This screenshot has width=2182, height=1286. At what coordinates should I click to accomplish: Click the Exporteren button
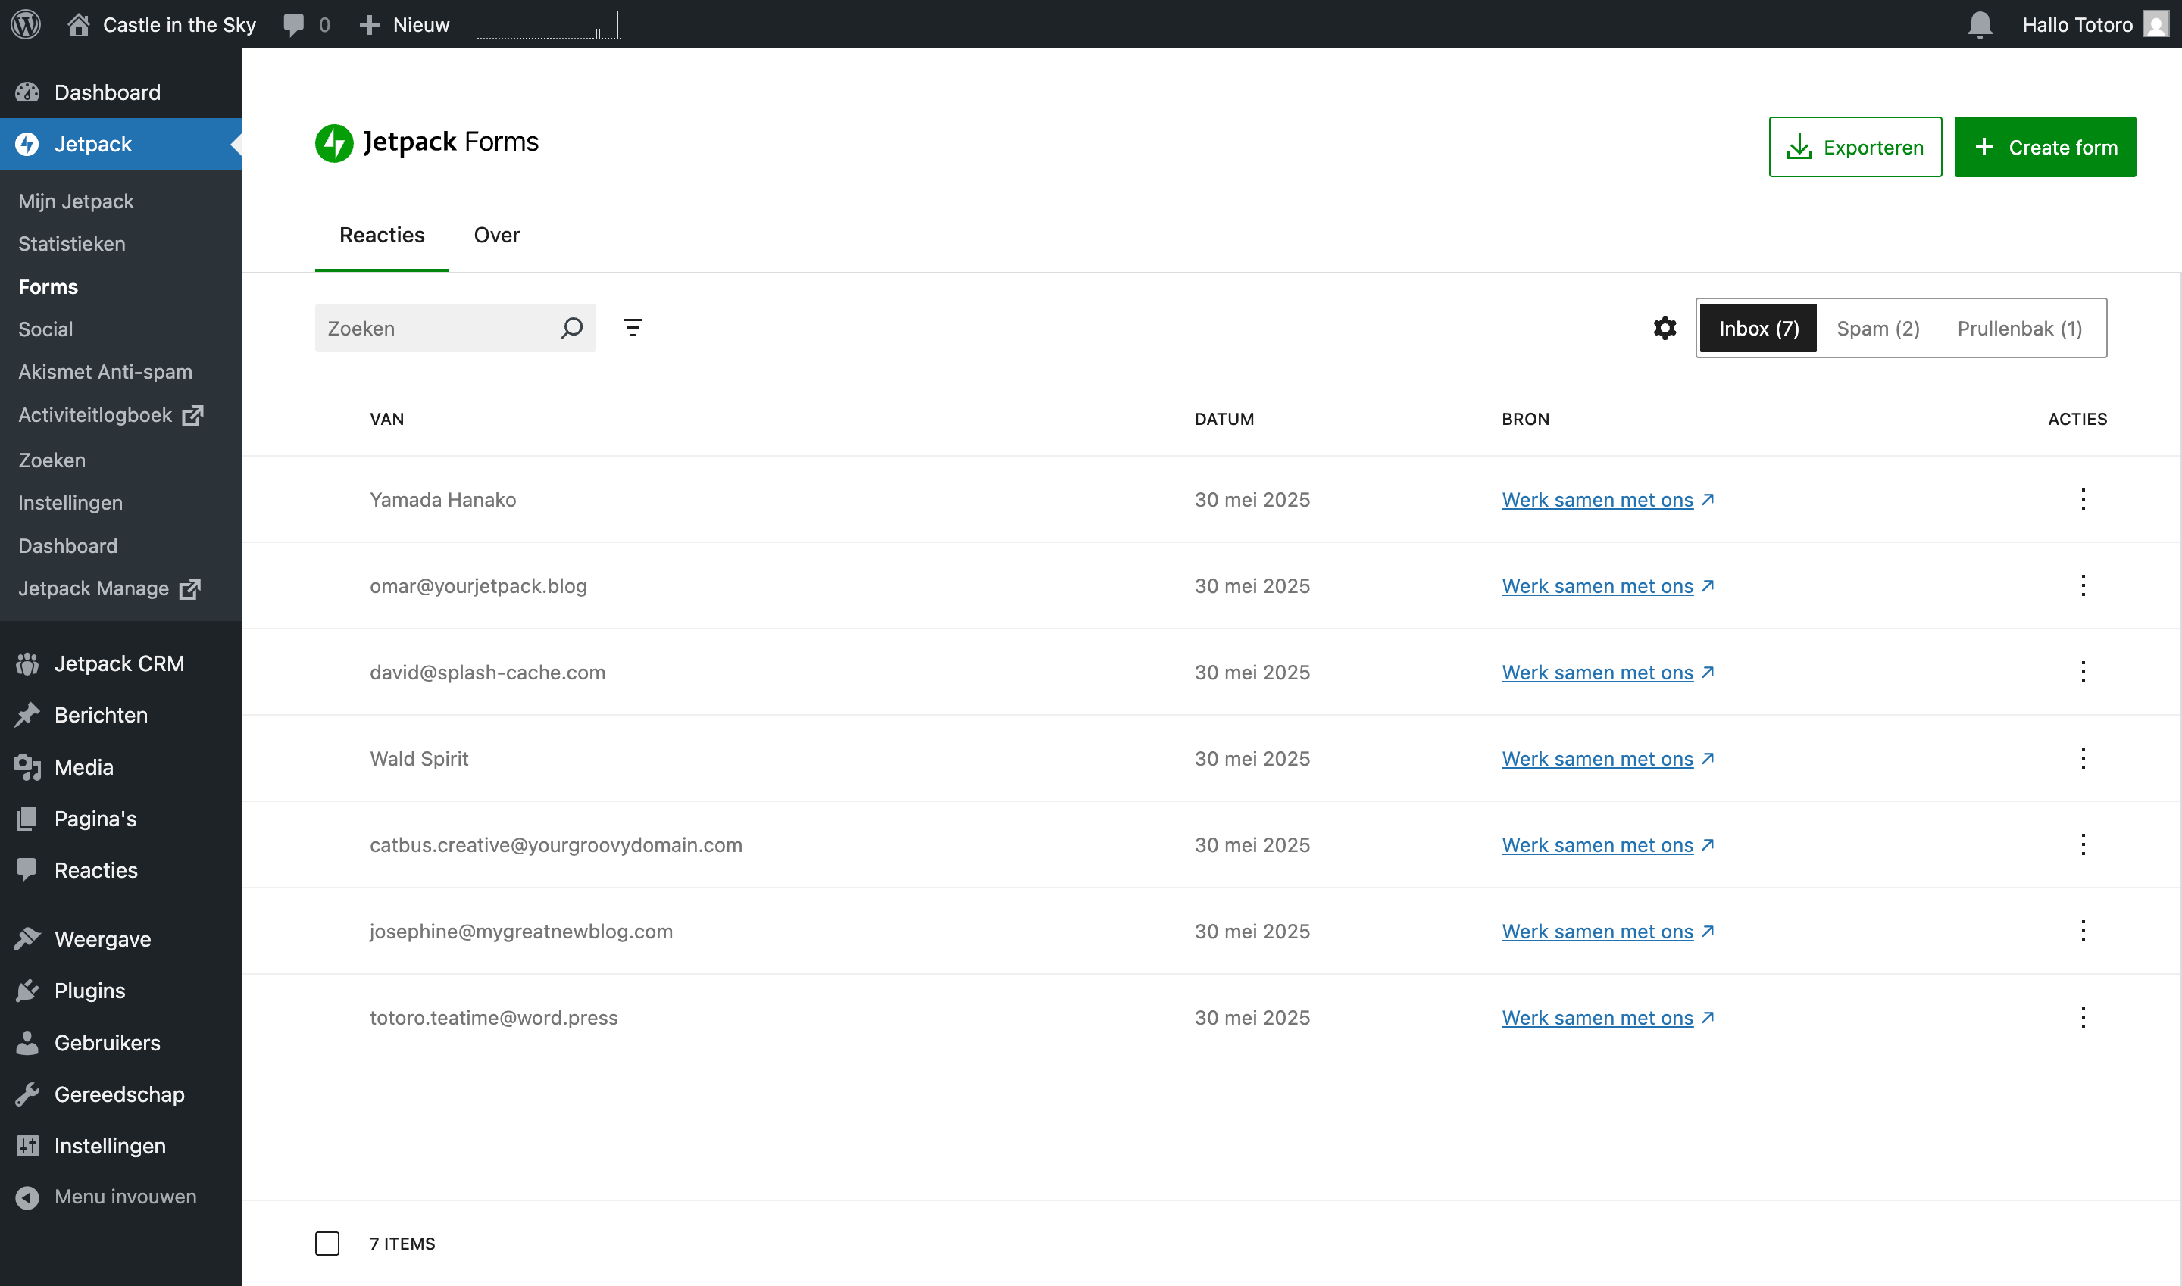tap(1854, 148)
